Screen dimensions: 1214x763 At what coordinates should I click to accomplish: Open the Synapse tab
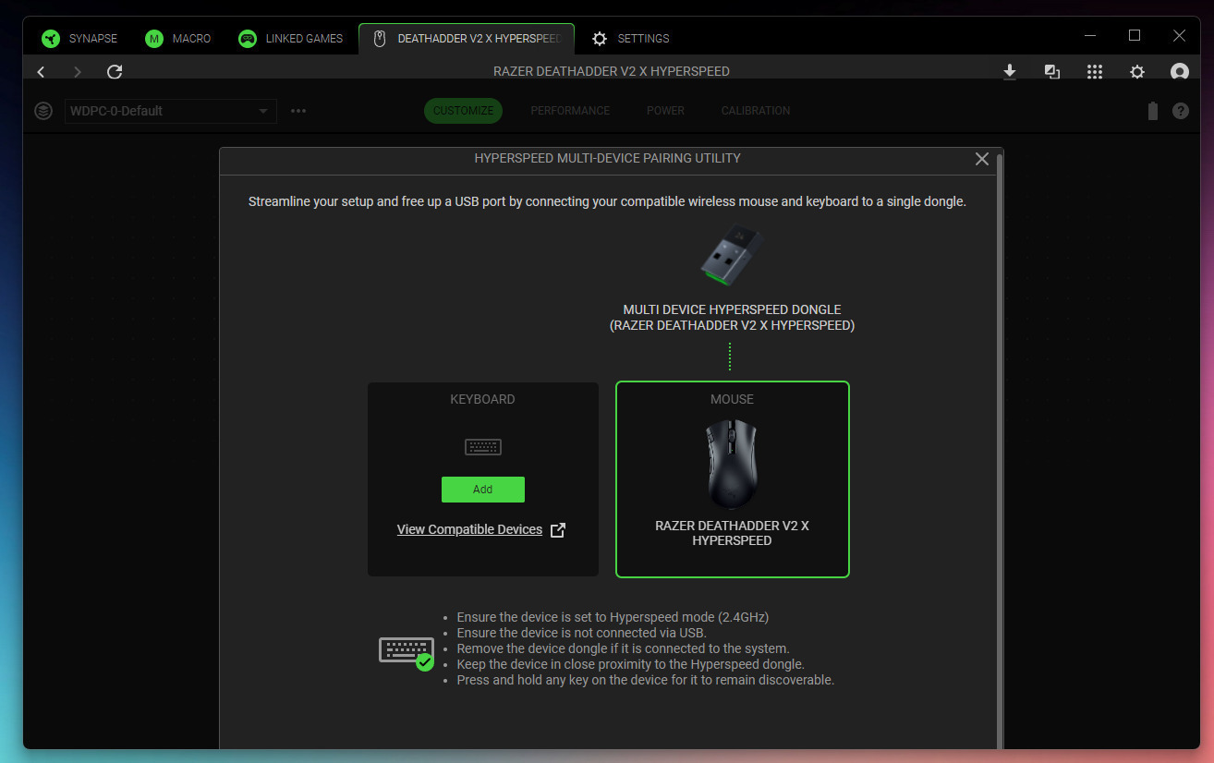pyautogui.click(x=79, y=39)
